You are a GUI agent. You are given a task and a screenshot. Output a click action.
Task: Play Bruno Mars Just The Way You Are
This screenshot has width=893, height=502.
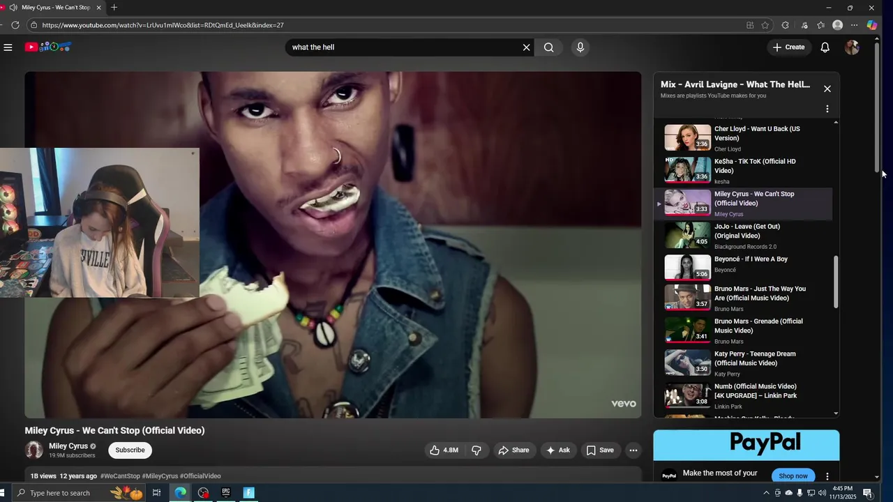(x=743, y=298)
